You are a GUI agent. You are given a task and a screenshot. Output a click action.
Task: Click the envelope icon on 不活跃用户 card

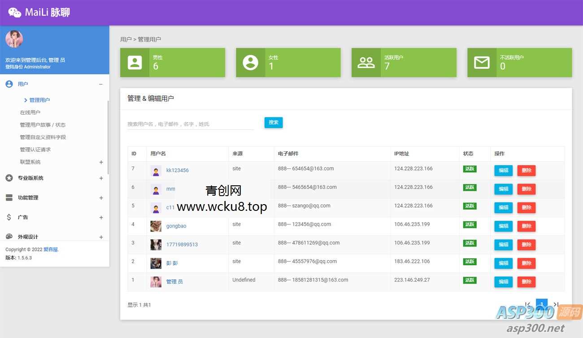482,62
